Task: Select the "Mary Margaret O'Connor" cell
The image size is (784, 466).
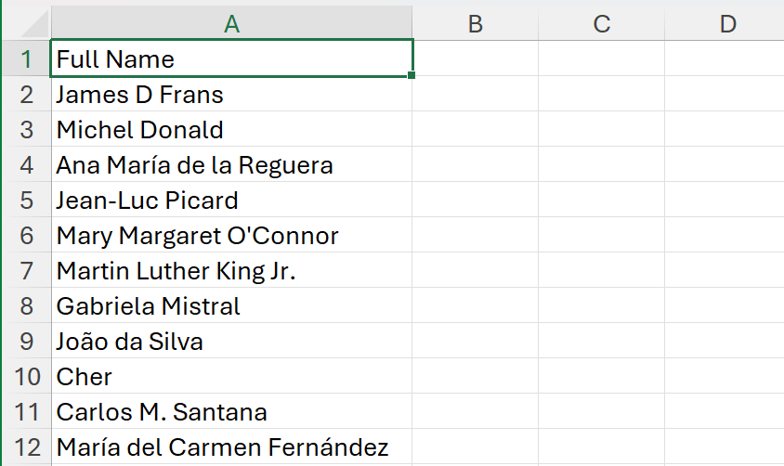Action: click(231, 236)
